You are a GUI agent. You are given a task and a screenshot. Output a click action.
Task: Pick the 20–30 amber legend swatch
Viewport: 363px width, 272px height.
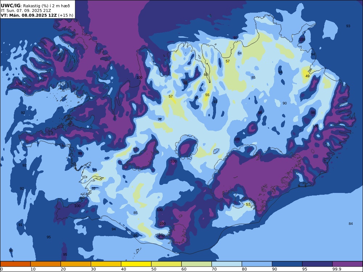pyautogui.click(x=76, y=264)
